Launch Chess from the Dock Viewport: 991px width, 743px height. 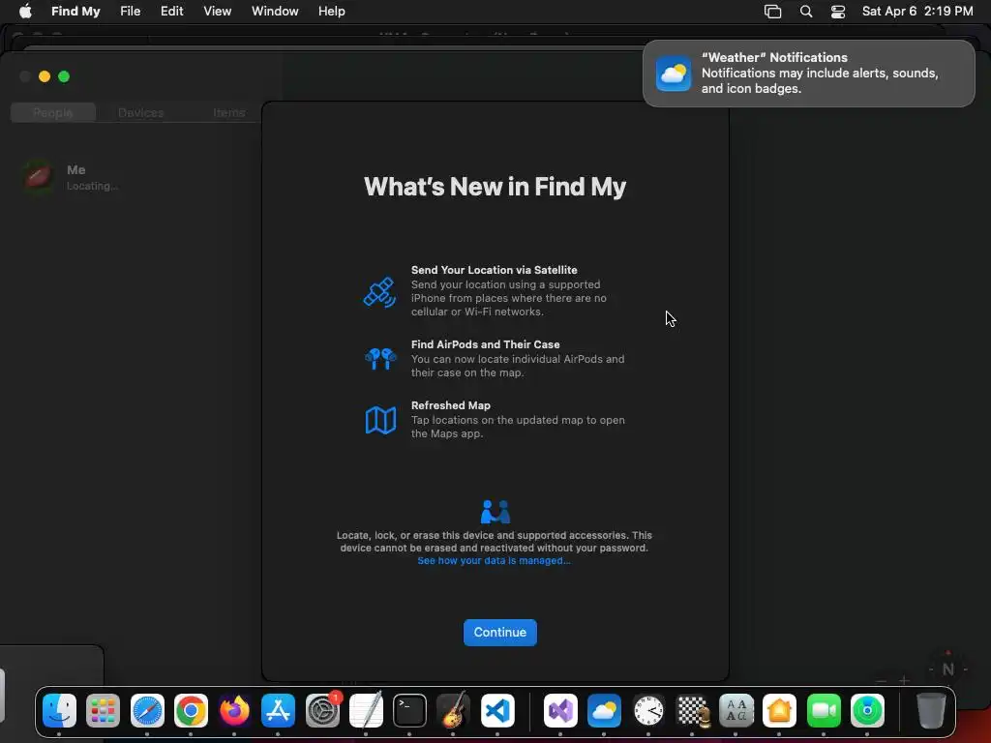pos(692,711)
